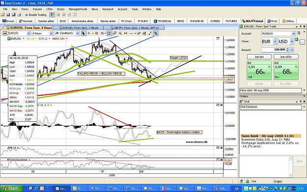Viewport: 307px width, 192px height.
Task: Close the ATR 14 indicator pane
Action: point(222,148)
